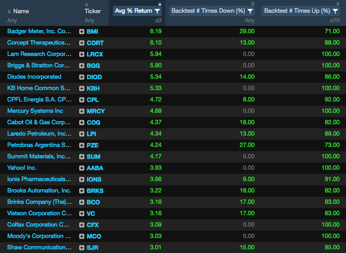Click plus icon beside SUM ticker

click(81, 157)
